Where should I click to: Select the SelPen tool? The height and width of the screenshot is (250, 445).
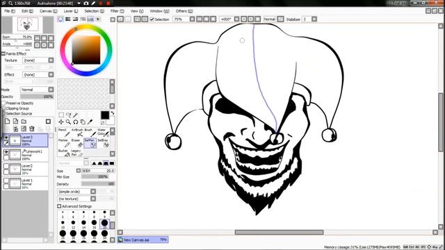click(x=90, y=143)
